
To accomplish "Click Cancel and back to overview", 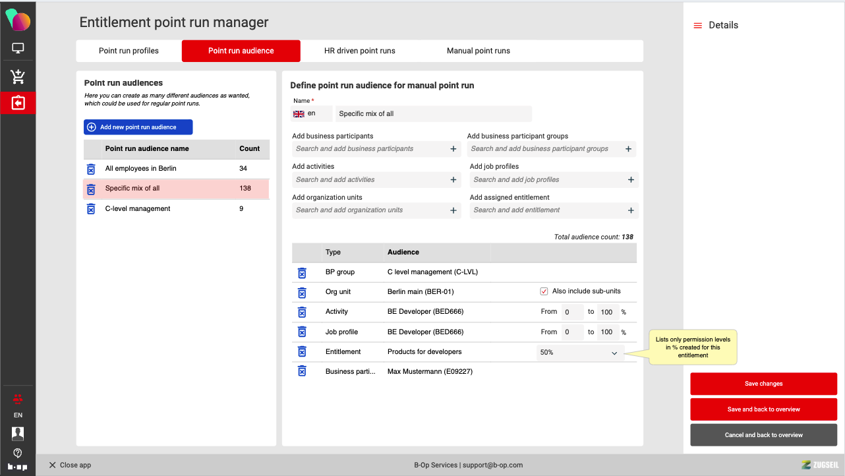I will (763, 435).
